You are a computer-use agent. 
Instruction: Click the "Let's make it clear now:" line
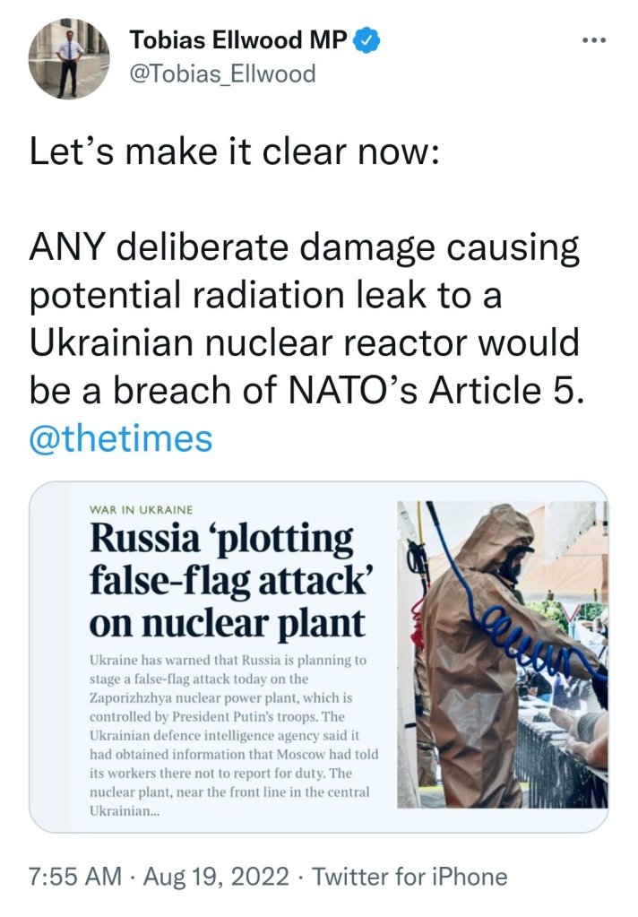pos(233,152)
